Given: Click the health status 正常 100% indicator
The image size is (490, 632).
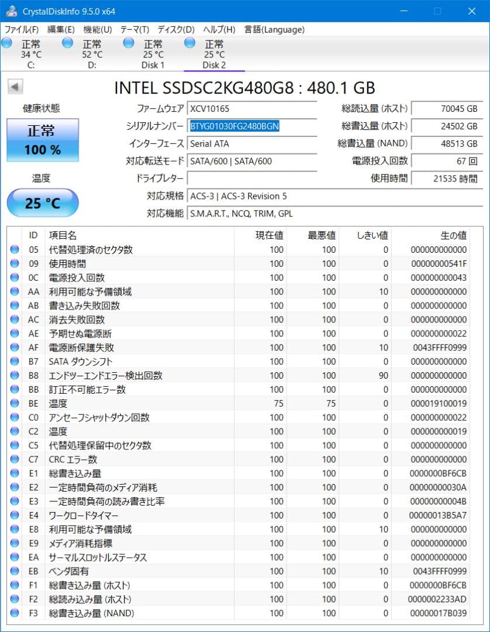Looking at the screenshot, I should (x=42, y=140).
